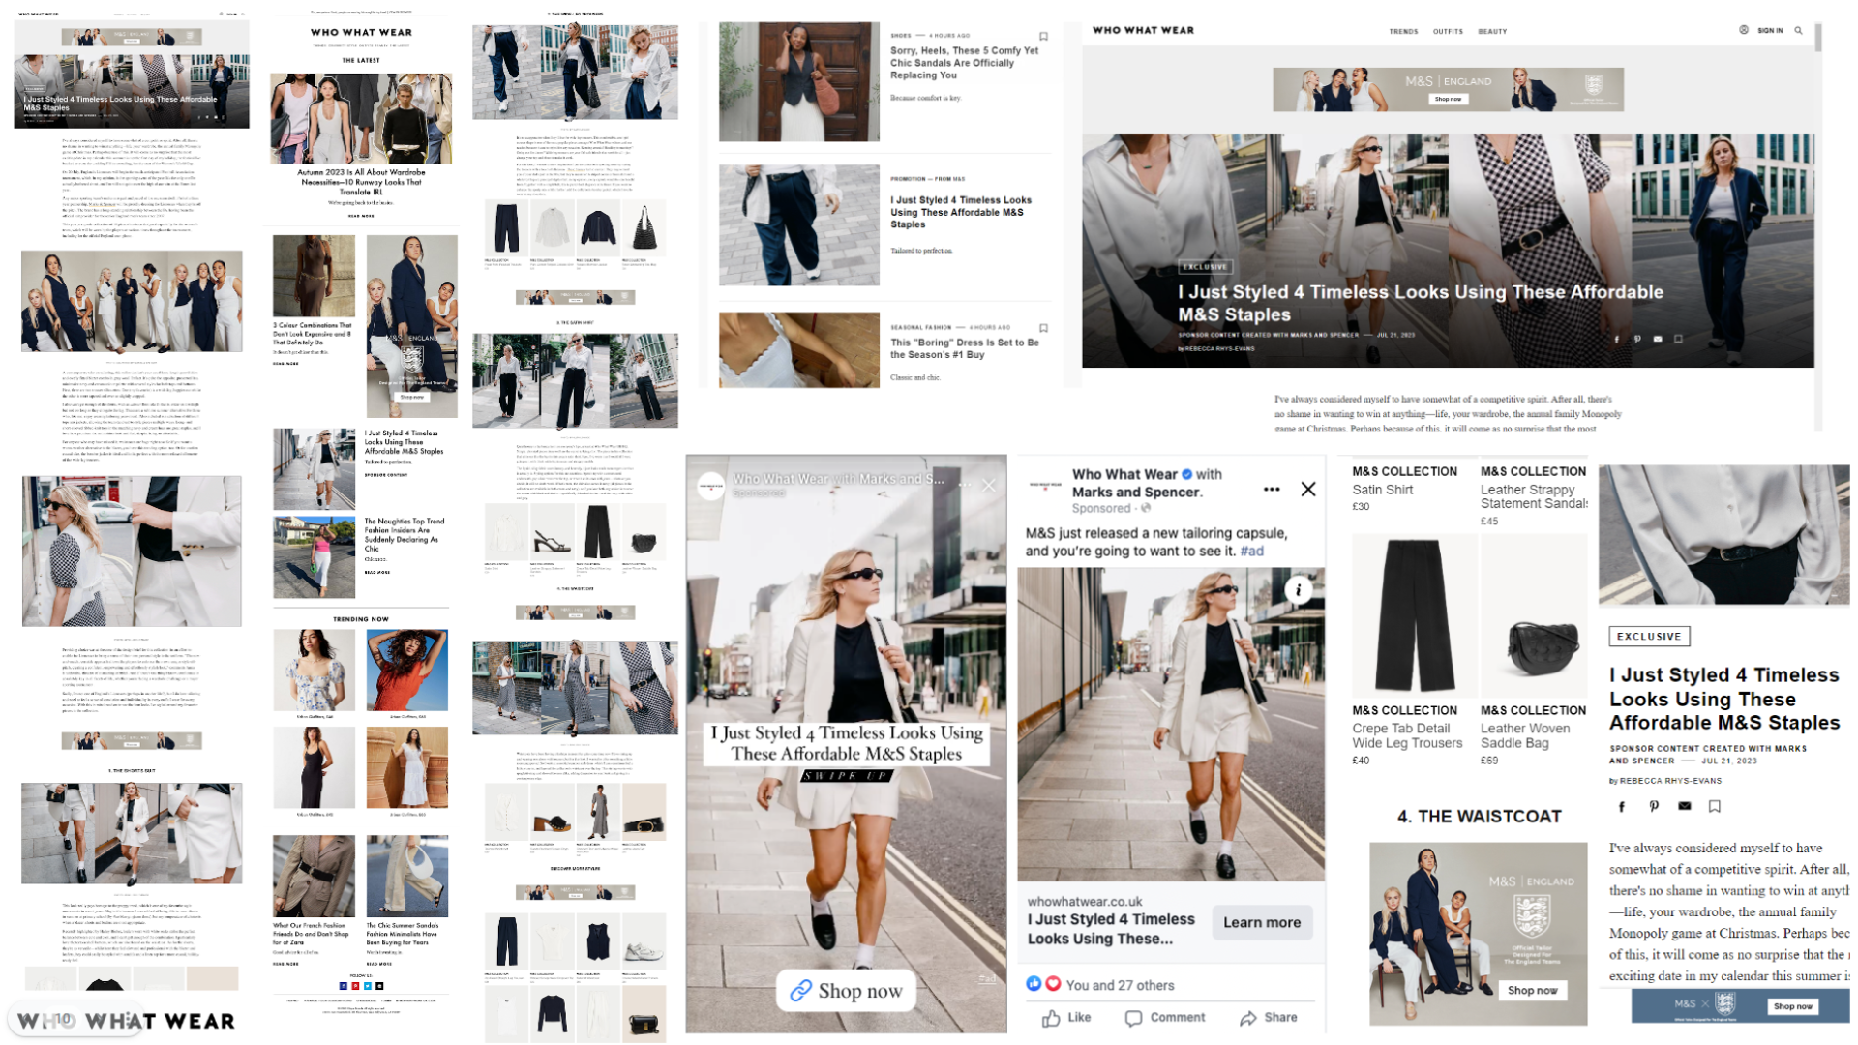The image size is (1858, 1045).
Task: Open the Trends menu item
Action: tap(1403, 32)
